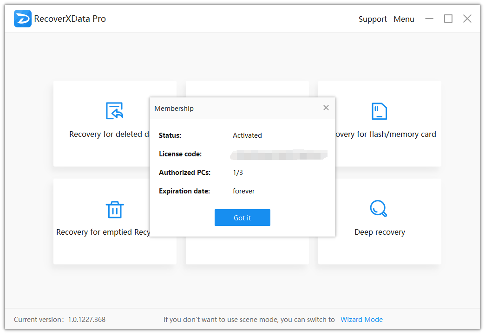Select the deleted data recovery icon
The height and width of the screenshot is (334, 485).
[115, 110]
